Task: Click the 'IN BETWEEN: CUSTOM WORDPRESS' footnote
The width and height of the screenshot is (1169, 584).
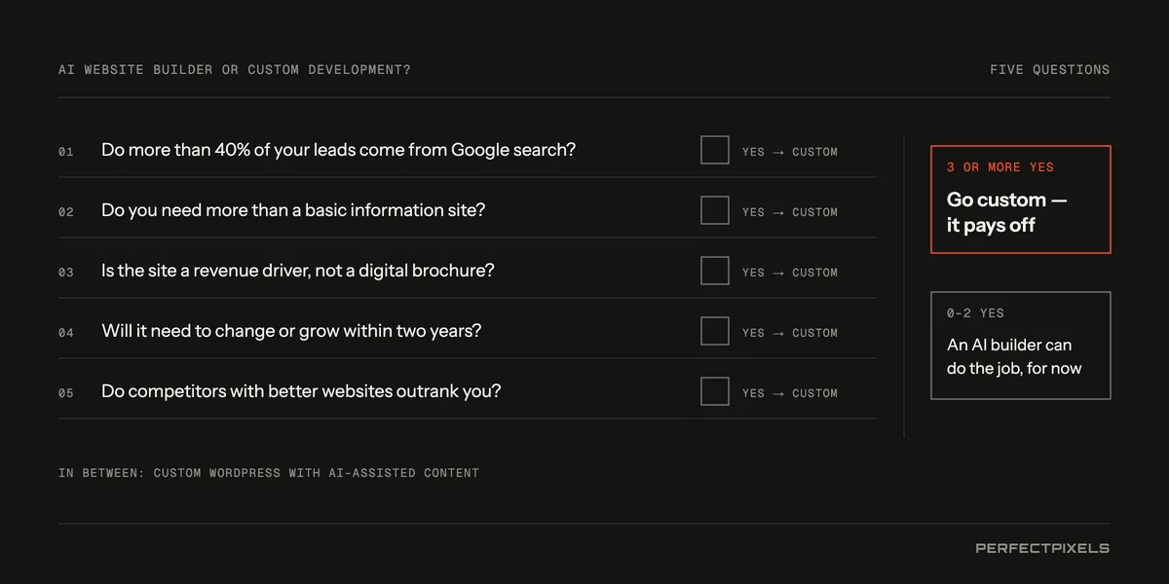Action: (x=269, y=473)
